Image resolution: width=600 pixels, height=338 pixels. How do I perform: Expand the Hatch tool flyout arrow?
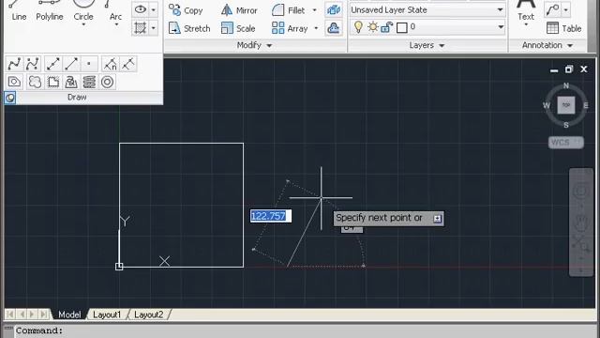click(153, 28)
